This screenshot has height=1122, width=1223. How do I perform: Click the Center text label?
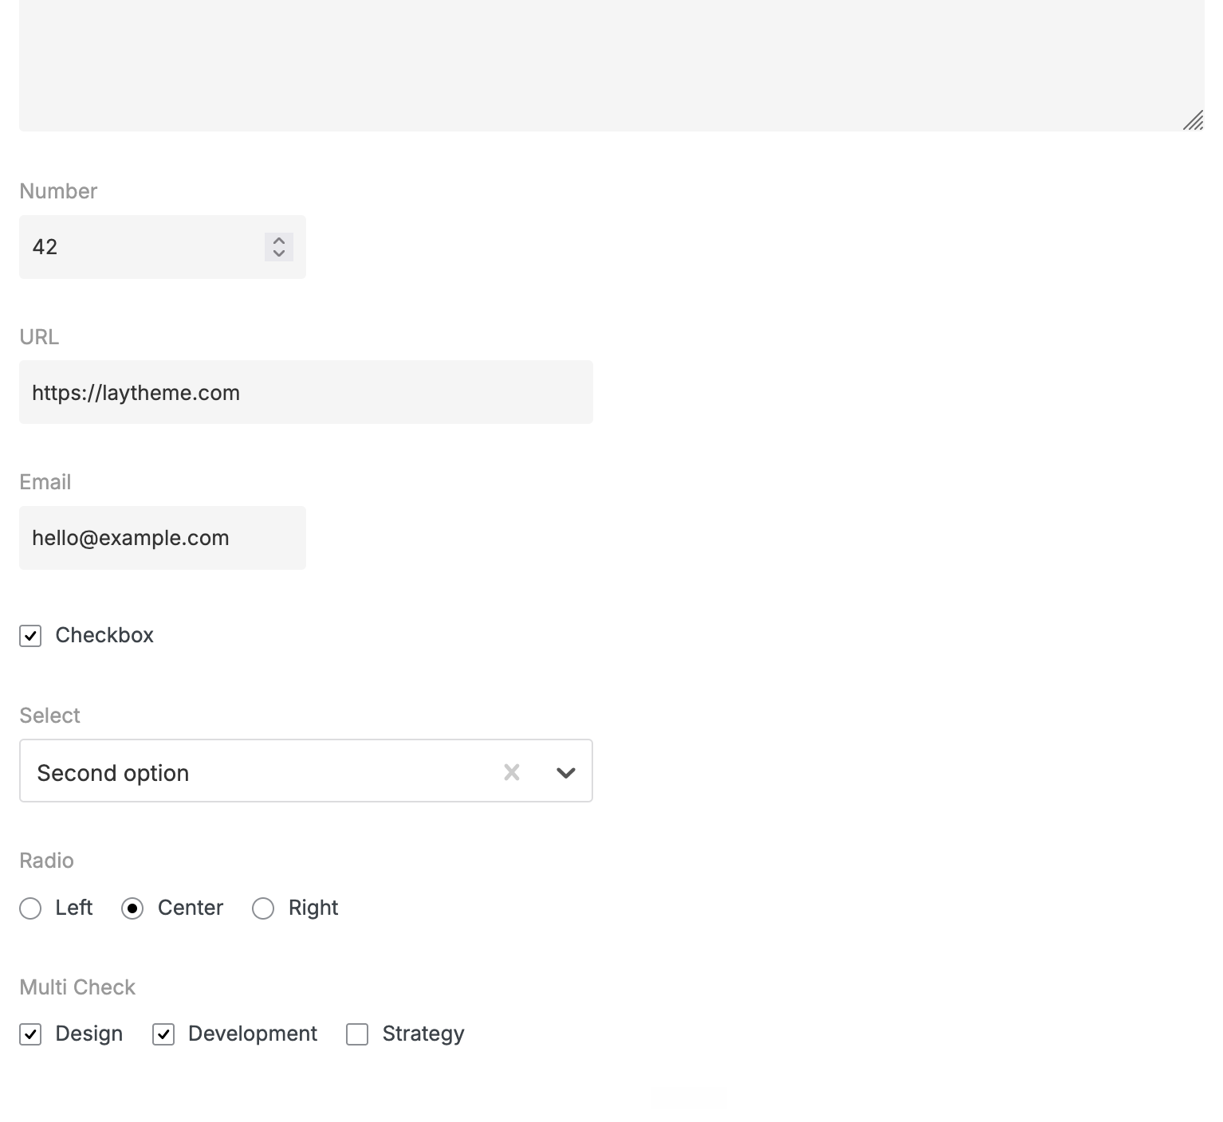pos(191,908)
